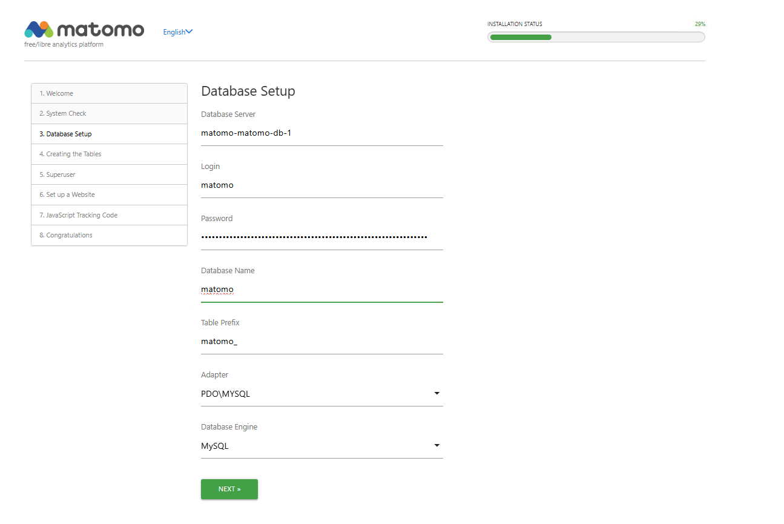Select the Database Setup step
This screenshot has width=784, height=524.
(x=109, y=134)
